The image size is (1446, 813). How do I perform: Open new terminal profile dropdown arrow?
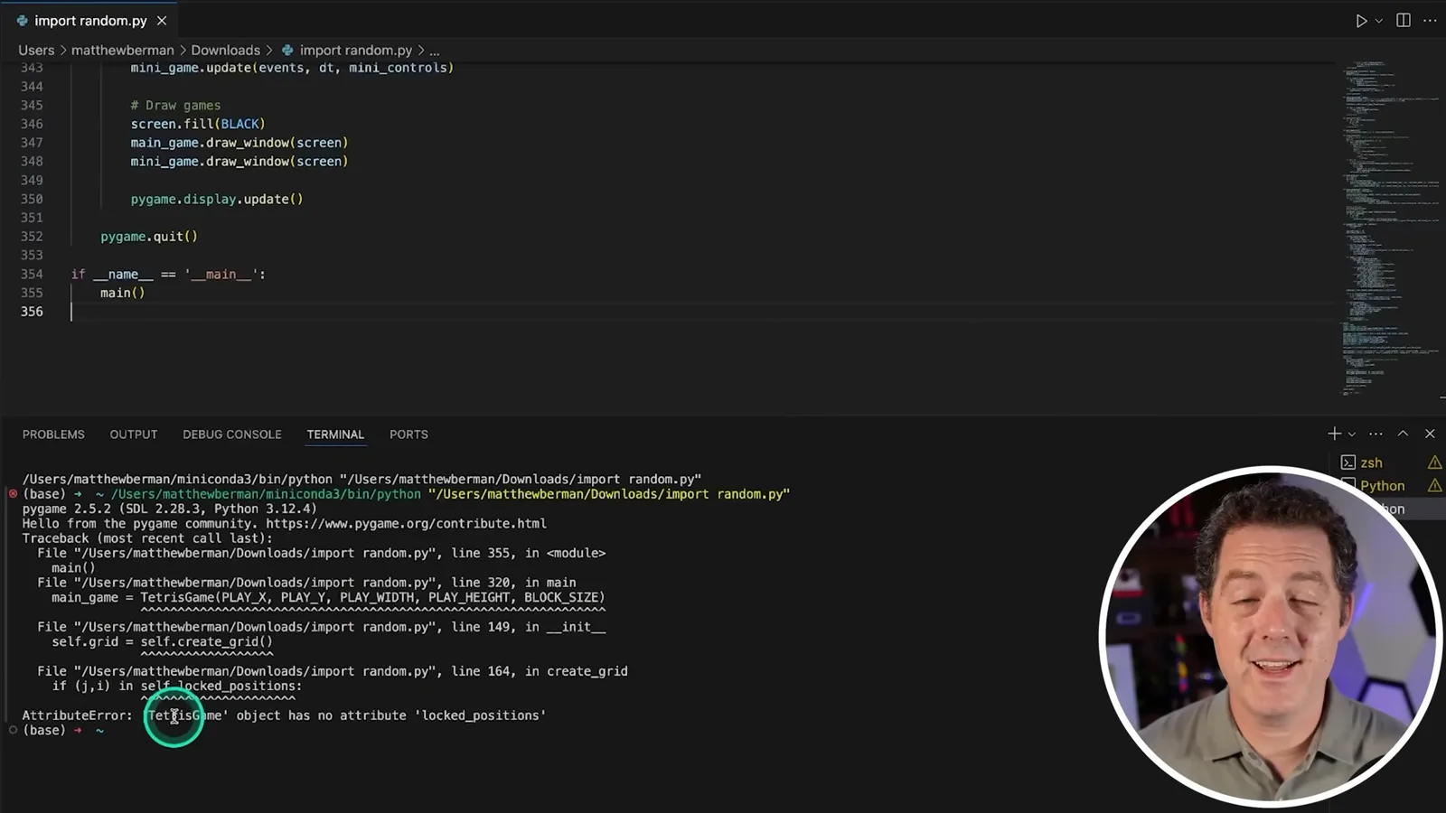(1352, 435)
